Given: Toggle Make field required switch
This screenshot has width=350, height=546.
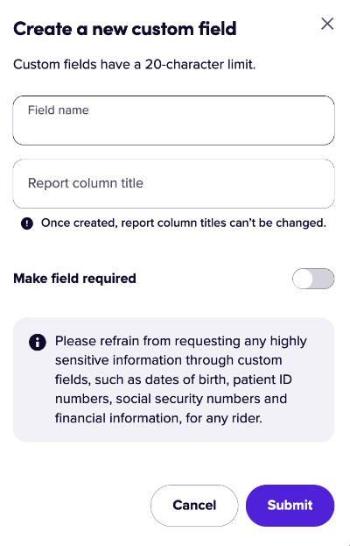Looking at the screenshot, I should tap(313, 279).
